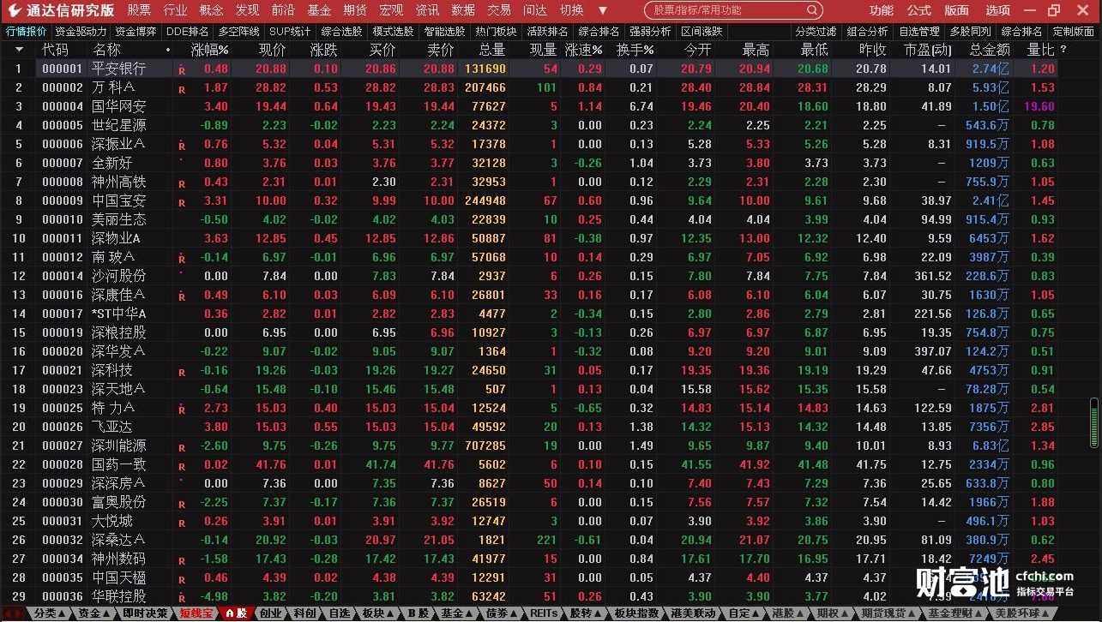Open the 交易 menu

(499, 10)
